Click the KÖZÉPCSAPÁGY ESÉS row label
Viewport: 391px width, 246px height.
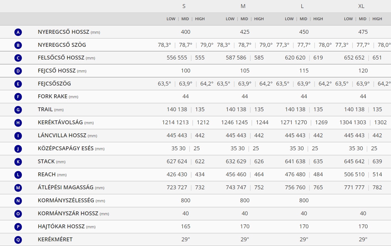(71, 148)
